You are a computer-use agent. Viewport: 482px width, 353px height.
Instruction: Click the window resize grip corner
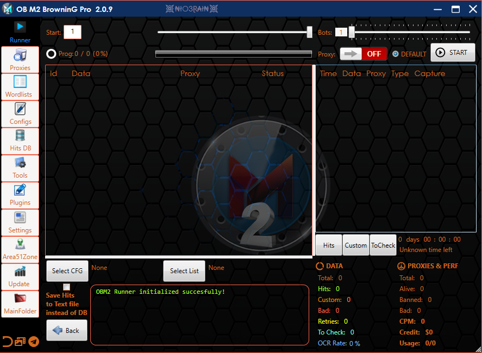(478, 349)
